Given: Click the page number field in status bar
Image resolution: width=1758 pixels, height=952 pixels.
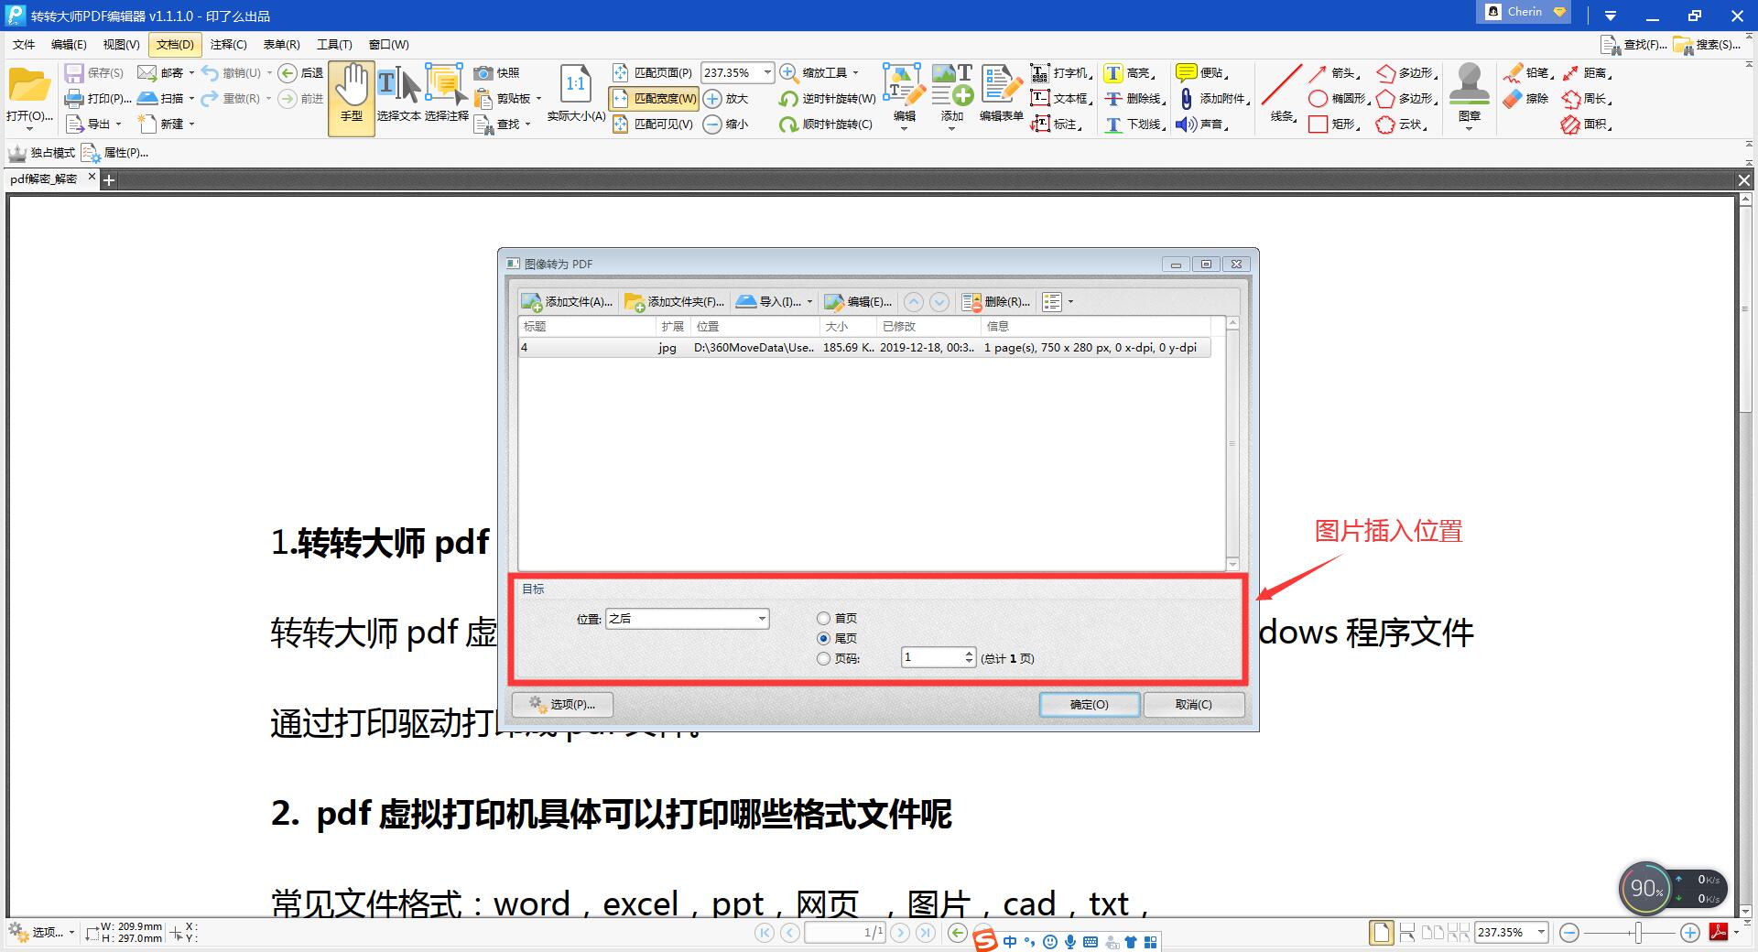Looking at the screenshot, I should (844, 932).
